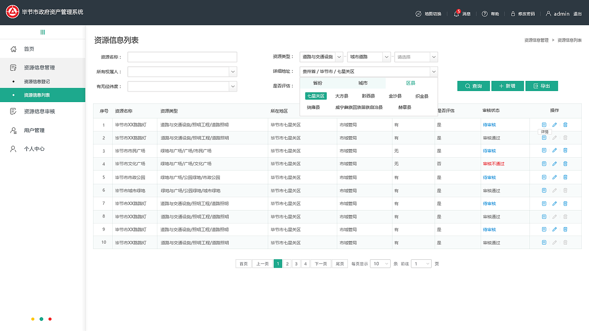
Task: Choose 威宁彝族回族苗族自治县 district
Action: coord(359,107)
